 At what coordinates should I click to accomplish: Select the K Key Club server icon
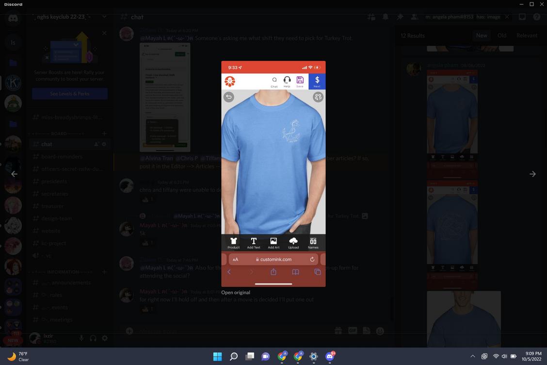[13, 83]
